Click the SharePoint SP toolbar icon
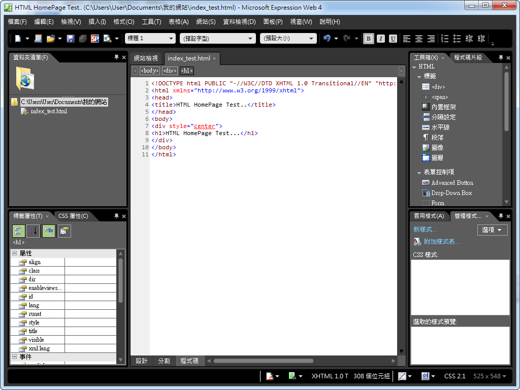Image resolution: width=520 pixels, height=390 pixels. (x=95, y=39)
